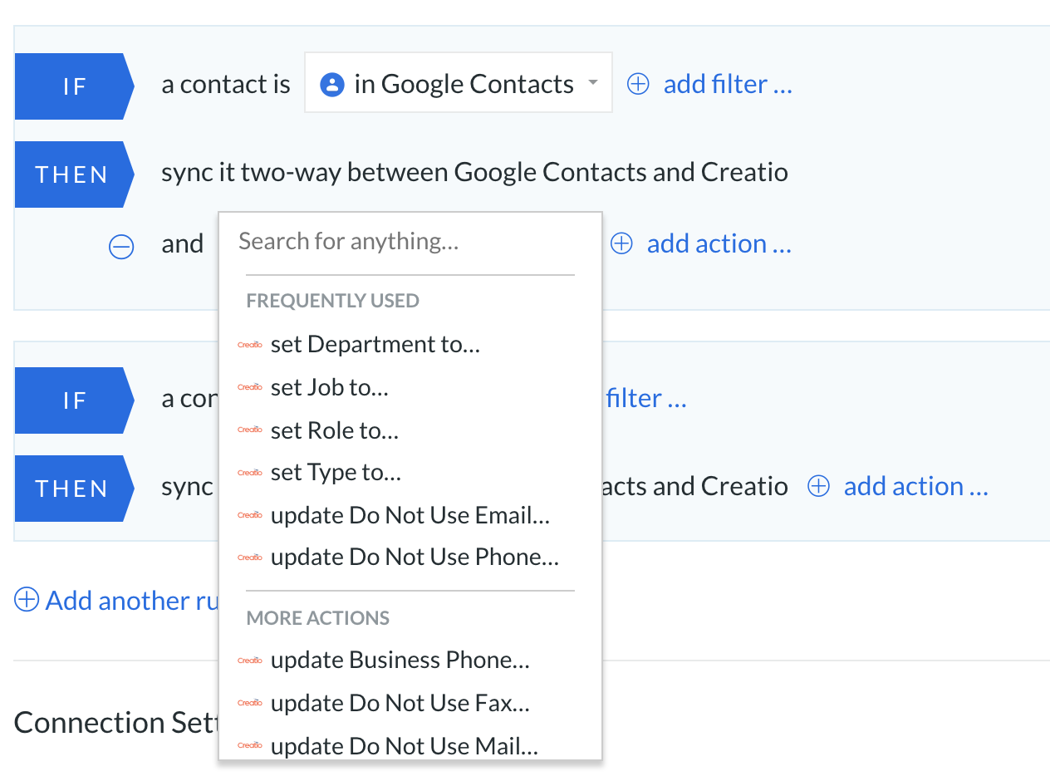Click Creatio icon beside 'update Do Not Use Phone…'
The width and height of the screenshot is (1050, 781).
250,558
